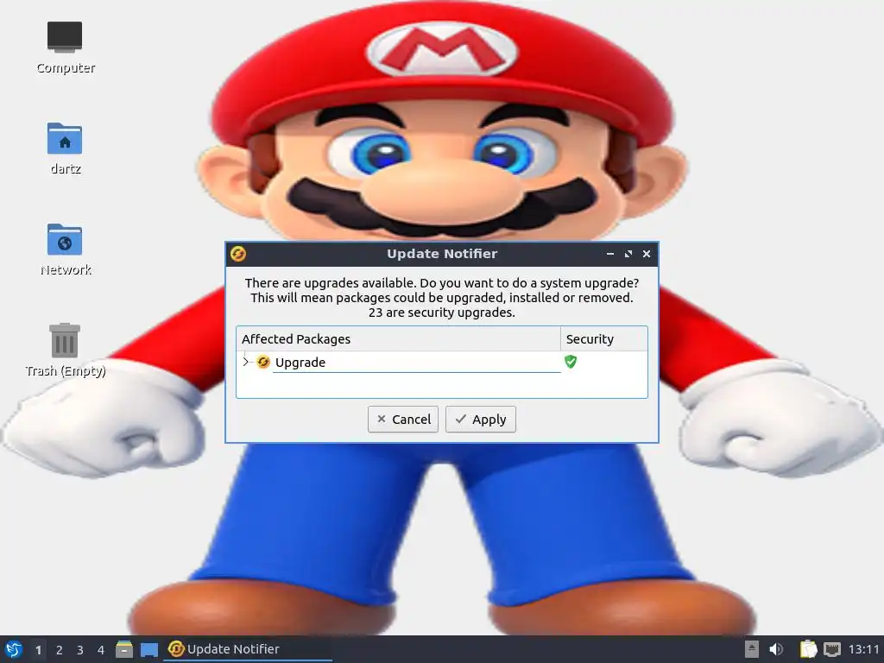884x663 pixels.
Task: Click the show desktop taskbar icon
Action: coord(148,649)
